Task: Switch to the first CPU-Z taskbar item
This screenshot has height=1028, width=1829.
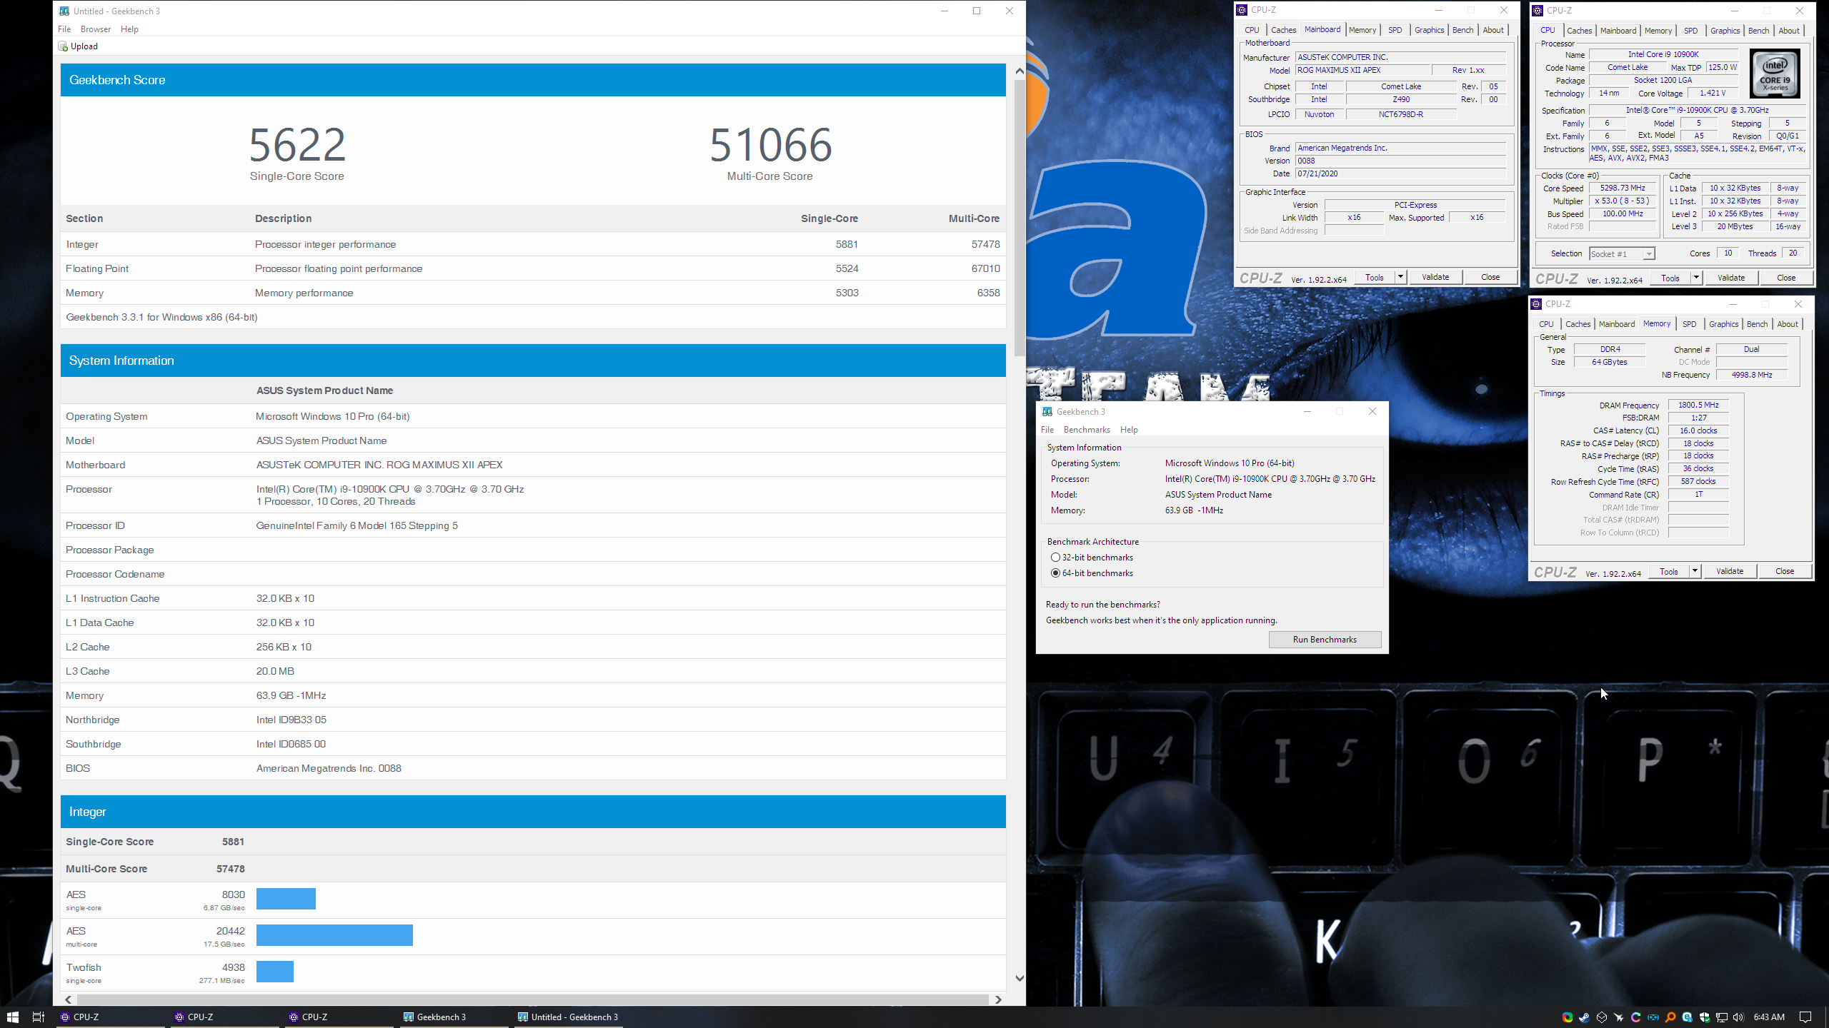Action: (x=109, y=1017)
